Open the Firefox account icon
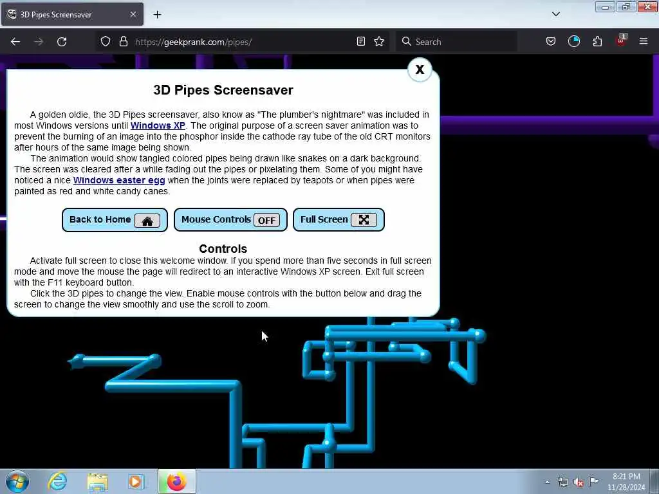 point(573,42)
